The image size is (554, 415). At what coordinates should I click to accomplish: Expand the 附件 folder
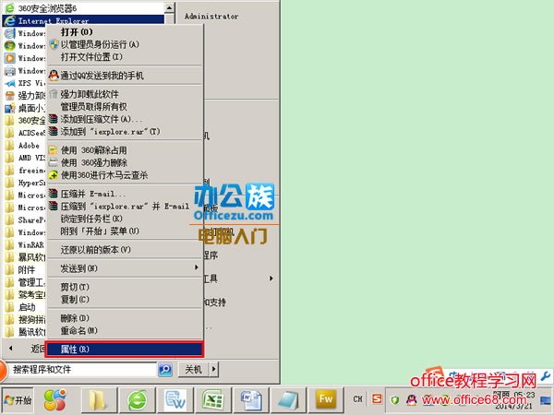25,270
